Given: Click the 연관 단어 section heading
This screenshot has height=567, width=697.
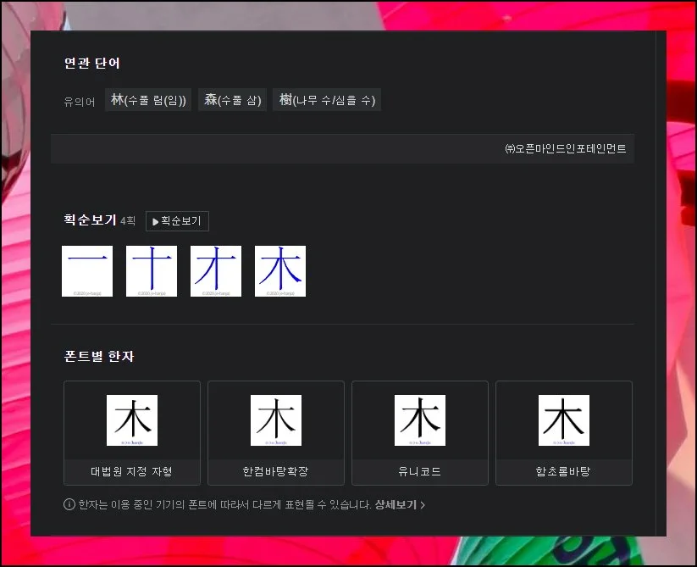Looking at the screenshot, I should click(x=92, y=64).
